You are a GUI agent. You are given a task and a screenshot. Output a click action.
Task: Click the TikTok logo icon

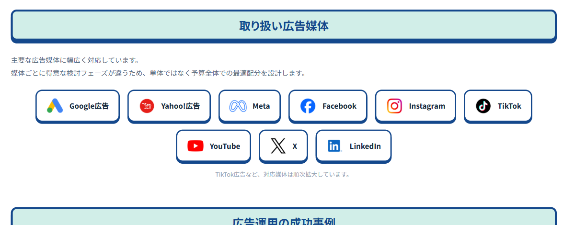[483, 106]
